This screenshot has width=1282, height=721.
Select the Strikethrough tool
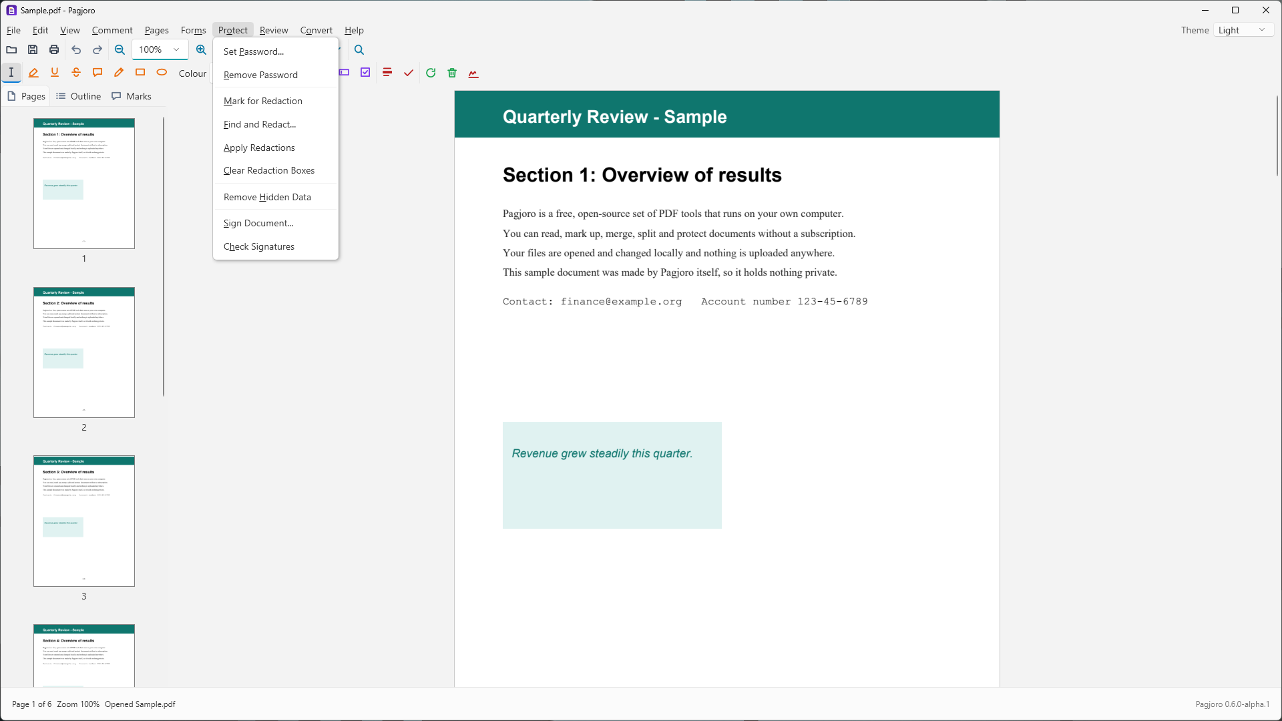[x=76, y=73]
